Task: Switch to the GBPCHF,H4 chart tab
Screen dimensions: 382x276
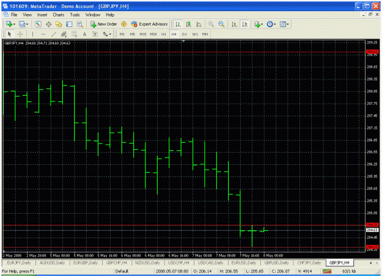Action: pos(117,263)
